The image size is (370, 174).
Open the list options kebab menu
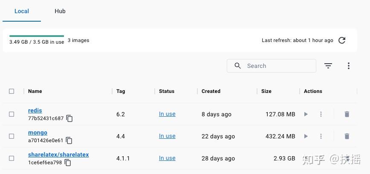pyautogui.click(x=349, y=66)
